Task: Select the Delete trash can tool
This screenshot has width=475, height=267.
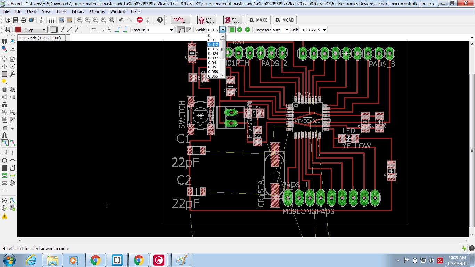Action: (x=5, y=89)
